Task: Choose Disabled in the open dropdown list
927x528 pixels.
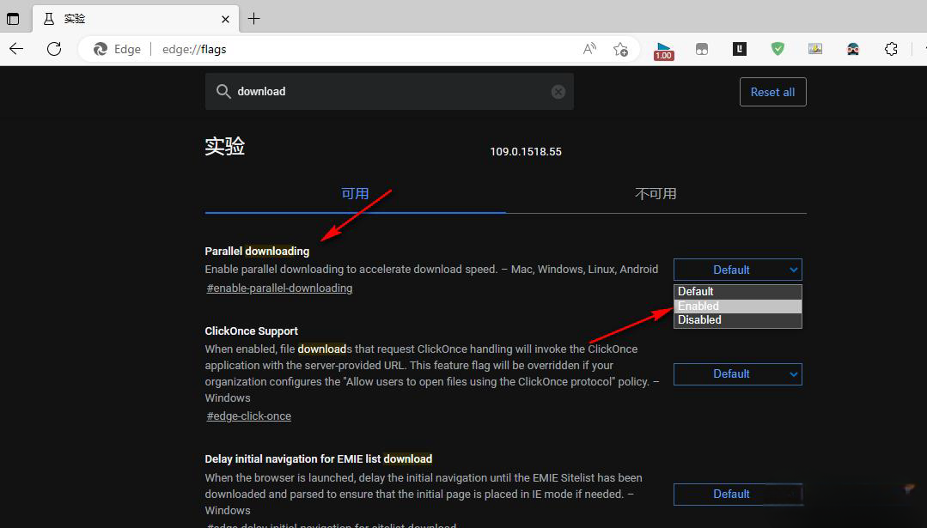Action: (x=738, y=320)
